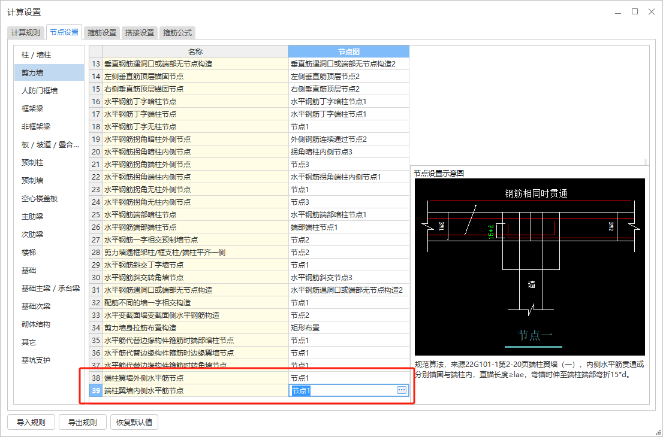Open the 预制墙 category

[49, 180]
